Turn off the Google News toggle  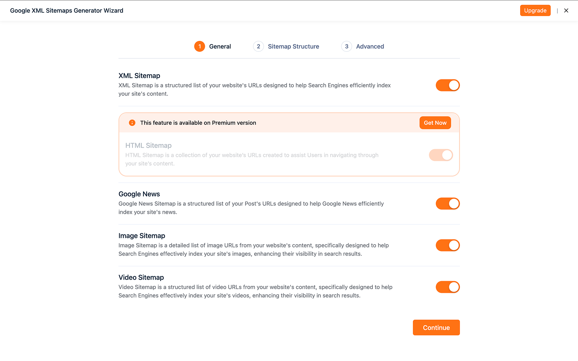tap(447, 204)
